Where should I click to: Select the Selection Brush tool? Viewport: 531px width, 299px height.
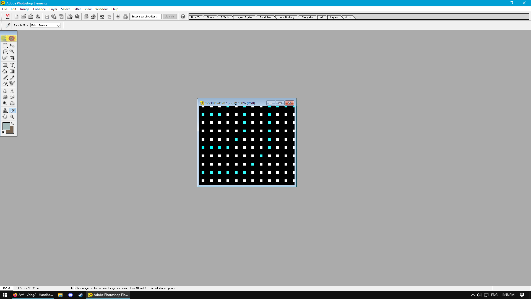point(5,58)
